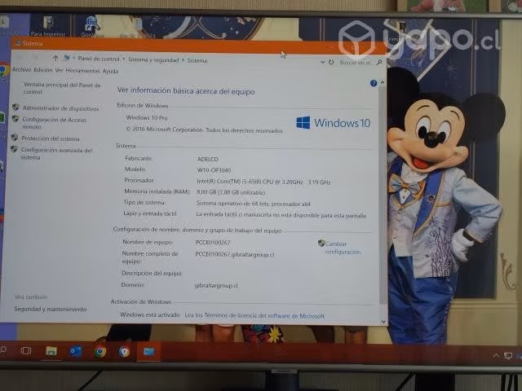
Task: Click the network icon in system tray
Action: click(x=508, y=356)
